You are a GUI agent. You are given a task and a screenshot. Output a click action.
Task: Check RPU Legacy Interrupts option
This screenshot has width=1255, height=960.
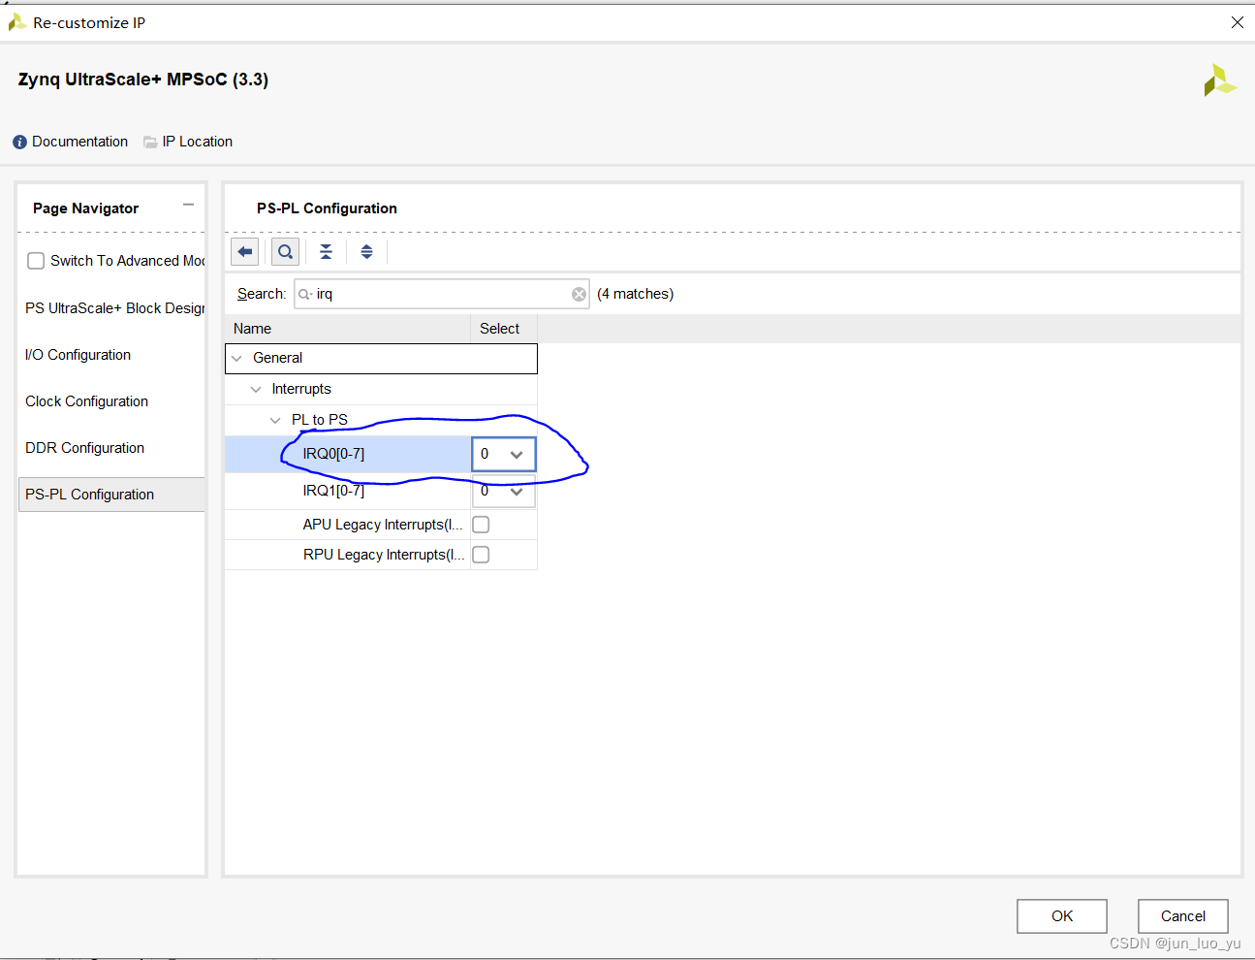pyautogui.click(x=481, y=555)
